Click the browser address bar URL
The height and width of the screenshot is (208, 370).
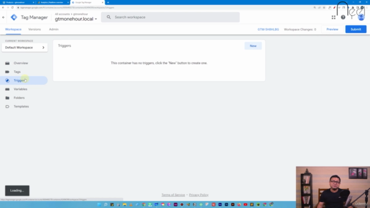(x=67, y=8)
